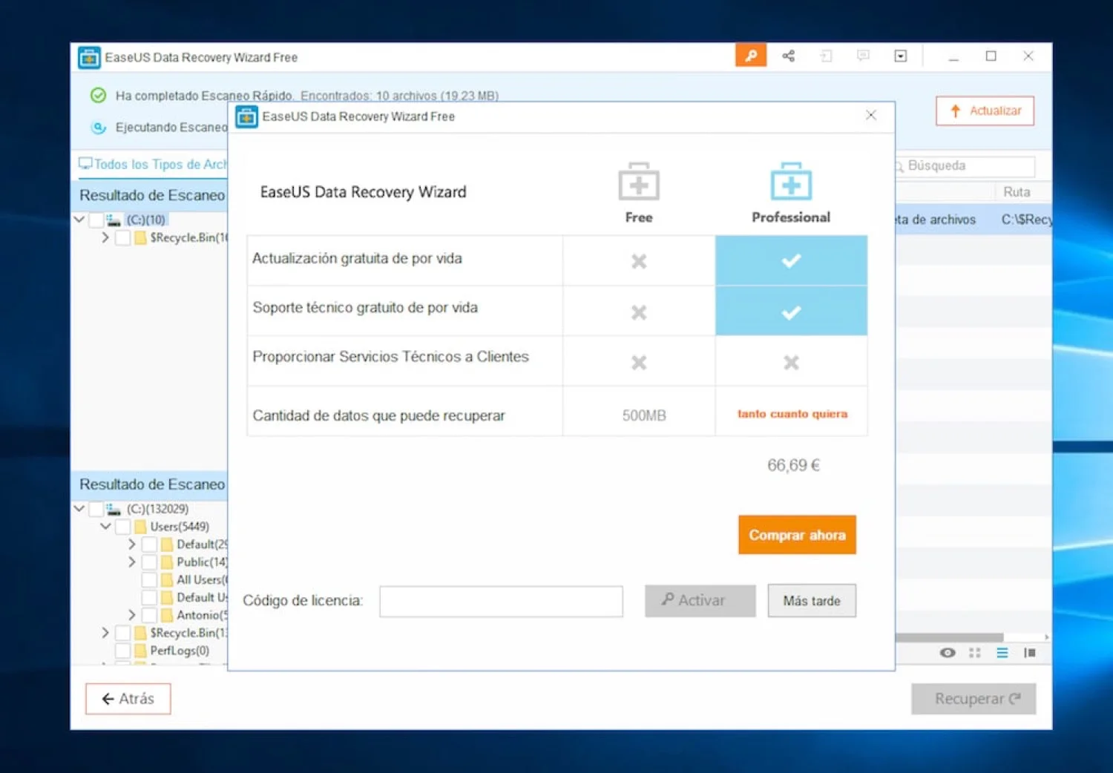Click the Actualizar upgrade button
The width and height of the screenshot is (1113, 773).
click(x=985, y=111)
